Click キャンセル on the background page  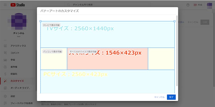click(x=193, y=22)
